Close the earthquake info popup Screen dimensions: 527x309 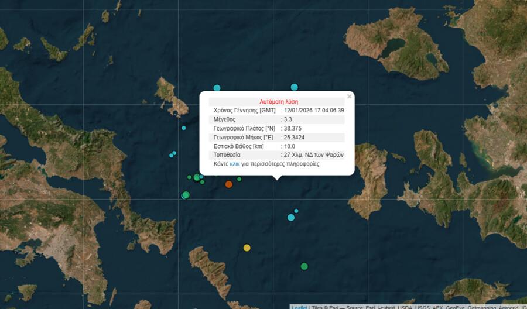click(x=350, y=97)
